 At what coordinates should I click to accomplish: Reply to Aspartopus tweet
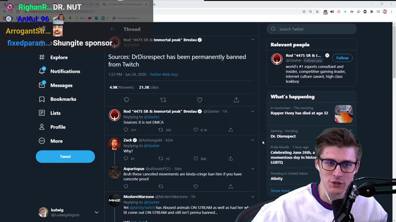(126, 186)
